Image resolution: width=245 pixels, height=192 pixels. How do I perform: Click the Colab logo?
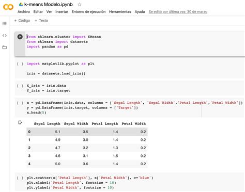[x=8, y=7]
